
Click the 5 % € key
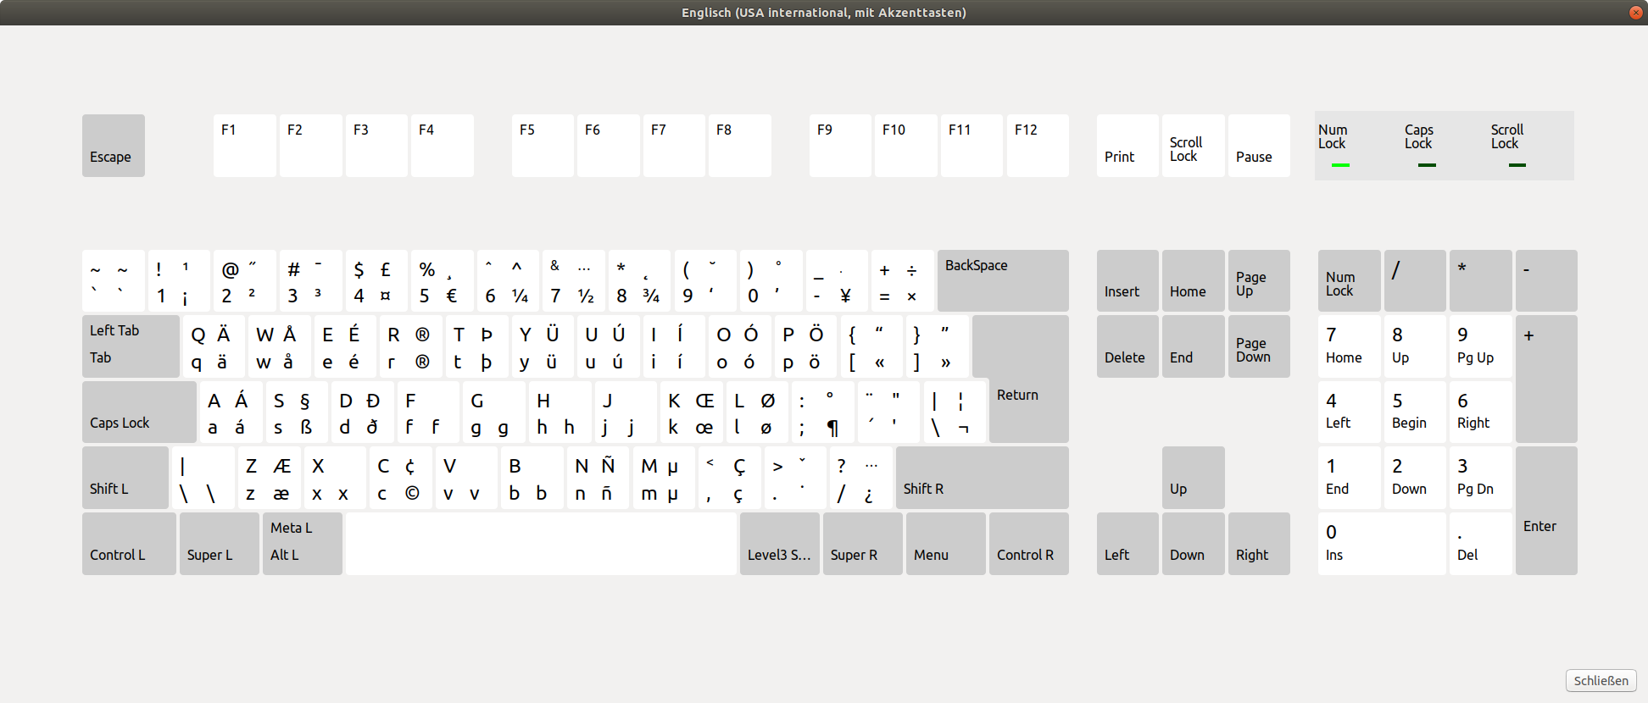[x=443, y=280]
